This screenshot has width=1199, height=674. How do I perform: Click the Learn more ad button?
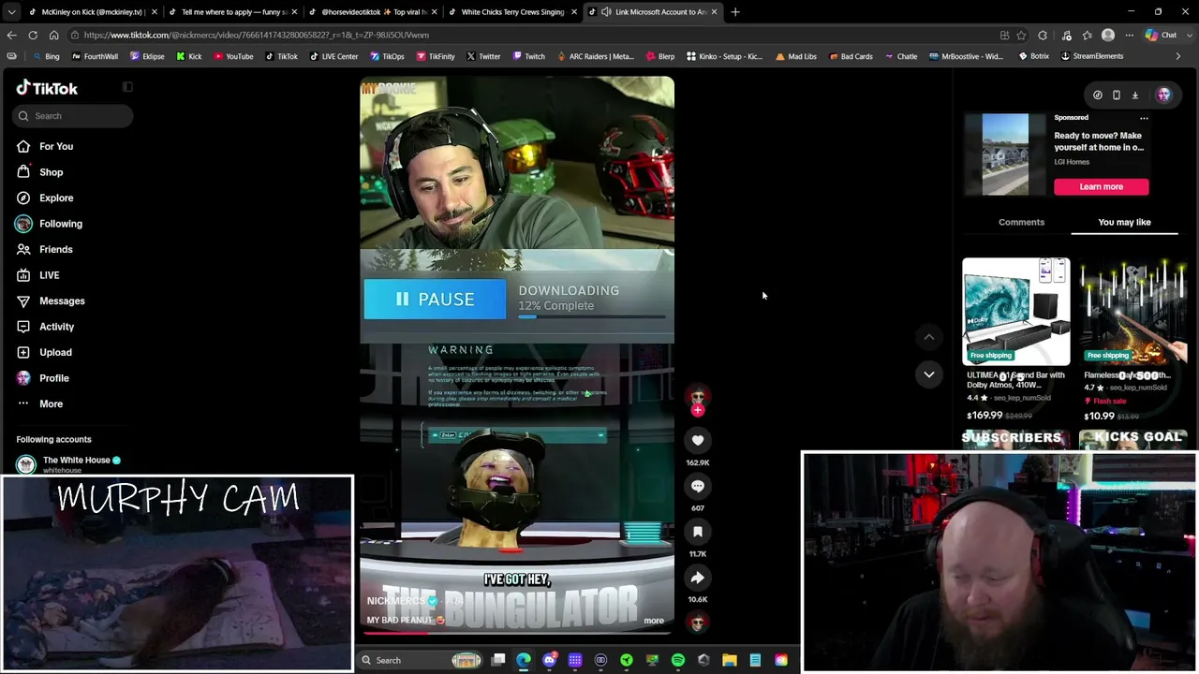(1101, 186)
